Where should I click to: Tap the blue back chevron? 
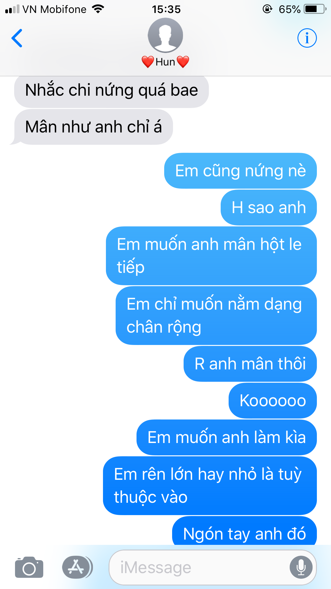pos(17,38)
